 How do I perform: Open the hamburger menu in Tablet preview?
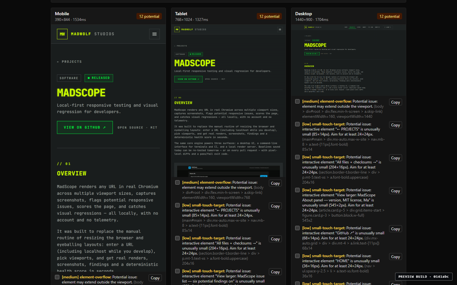point(280,29)
